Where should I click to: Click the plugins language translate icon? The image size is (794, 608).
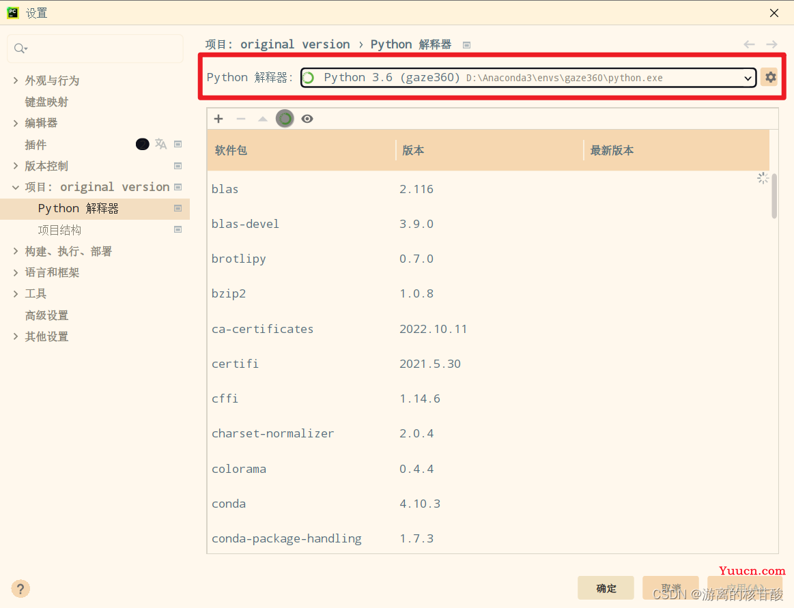tap(160, 144)
